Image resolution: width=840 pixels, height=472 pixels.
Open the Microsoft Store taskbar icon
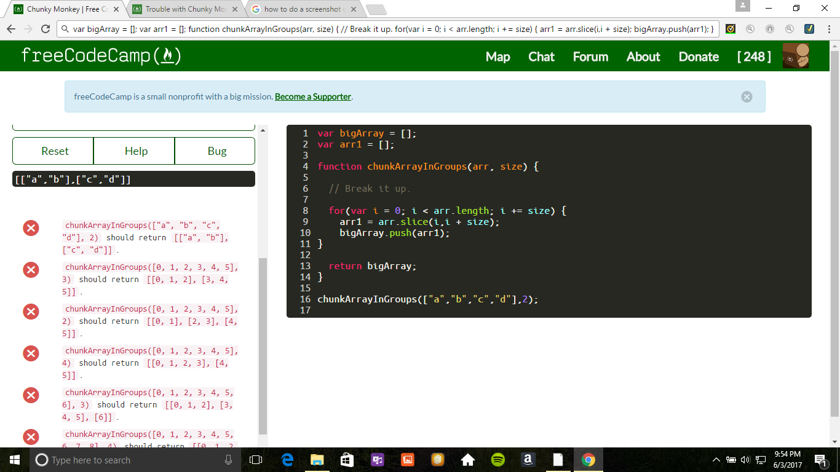coord(347,460)
